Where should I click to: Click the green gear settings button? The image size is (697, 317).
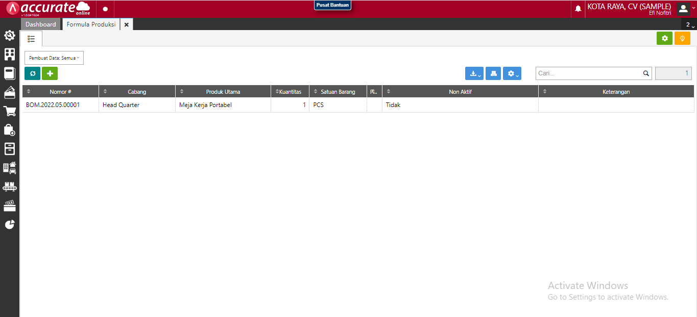tap(664, 38)
